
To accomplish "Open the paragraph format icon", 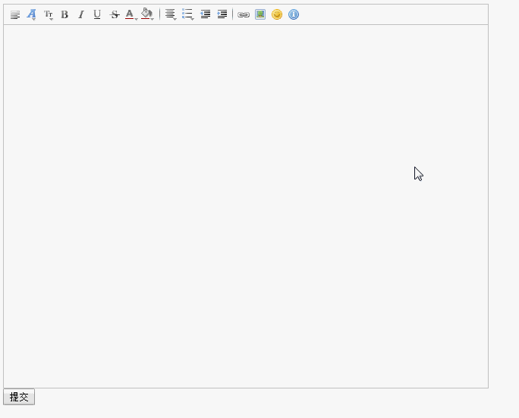I will pos(15,14).
